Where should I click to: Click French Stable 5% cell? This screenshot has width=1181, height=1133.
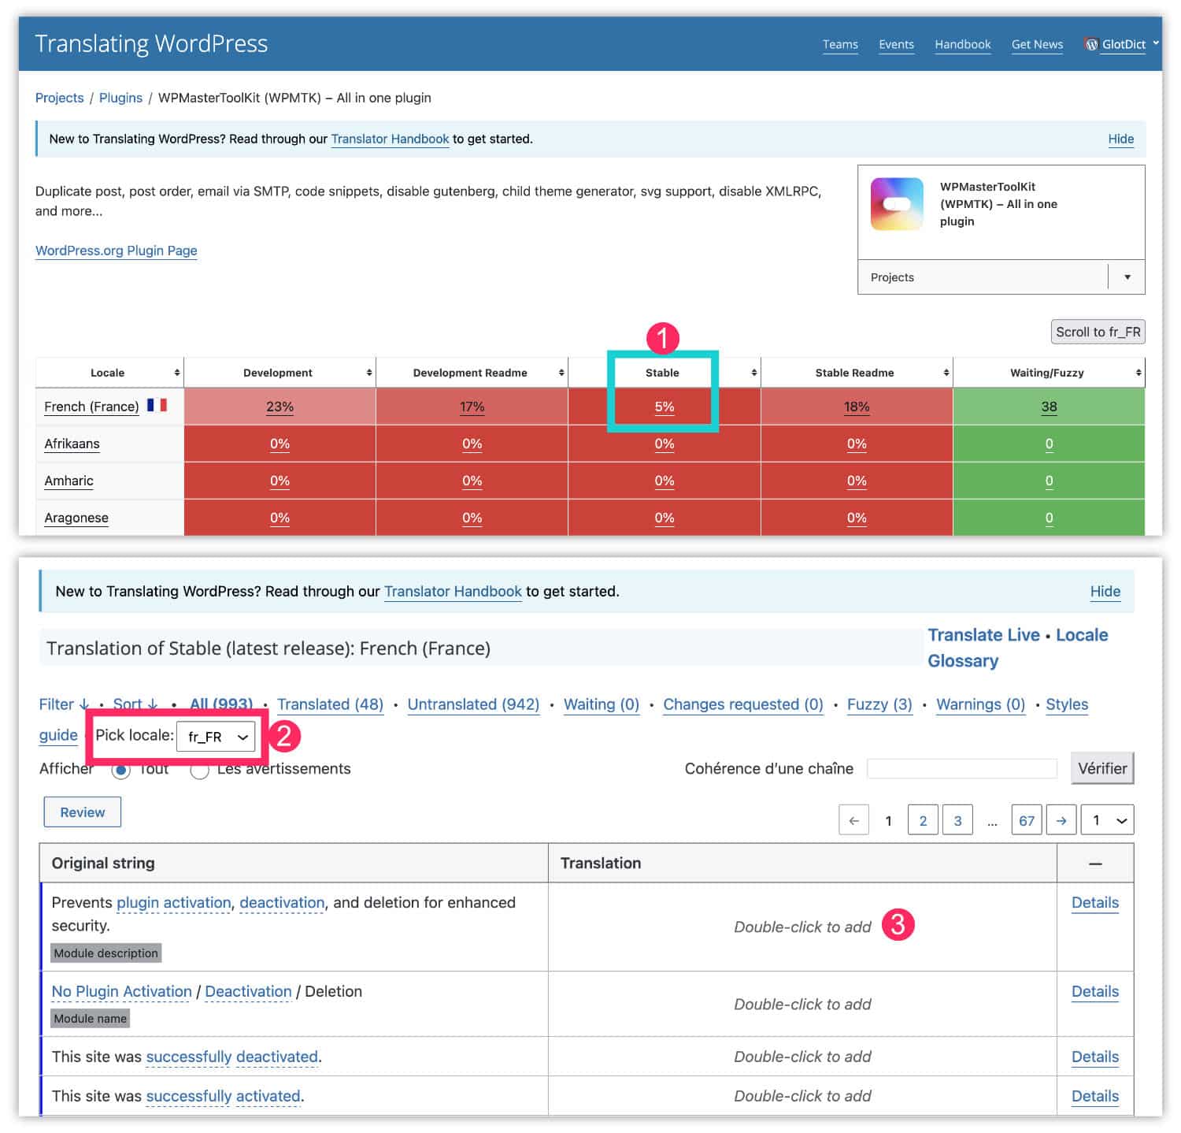pos(665,407)
